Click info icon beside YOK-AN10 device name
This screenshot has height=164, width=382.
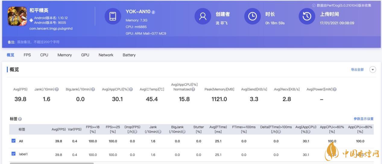pos(153,12)
